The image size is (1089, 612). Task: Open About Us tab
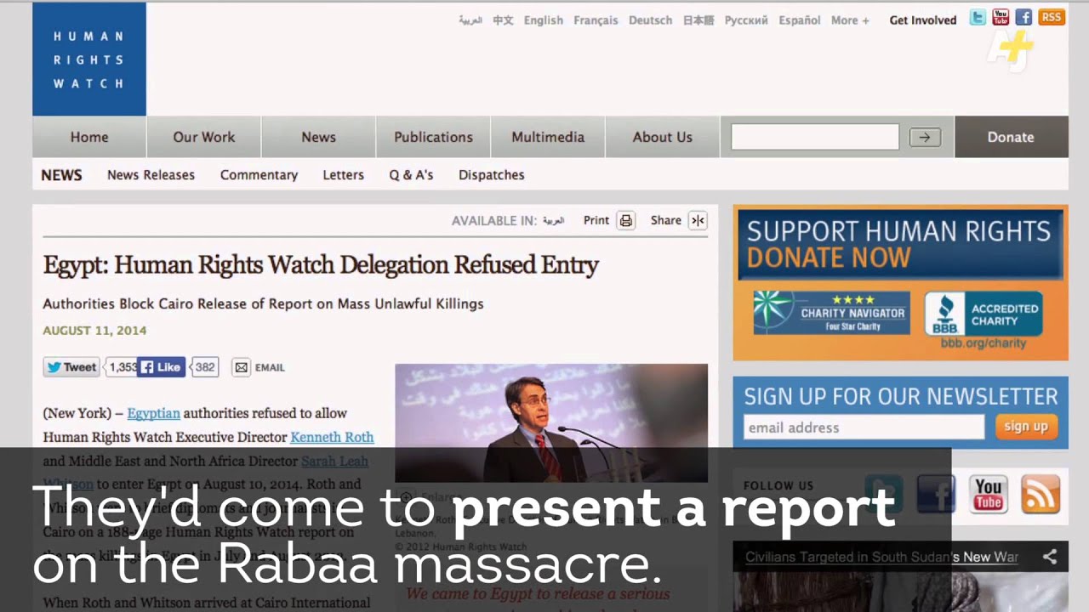pos(663,137)
